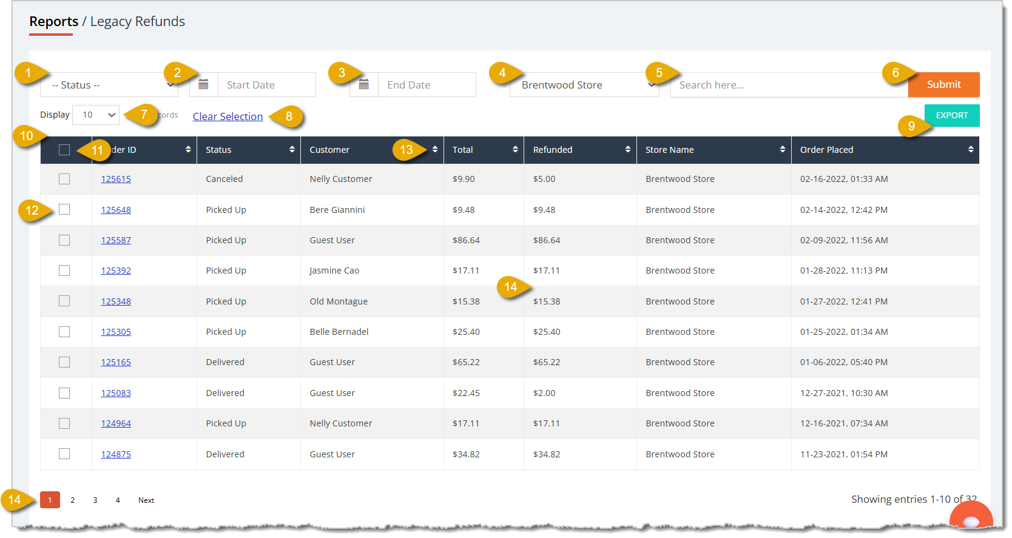Open order 125615 link

116,179
